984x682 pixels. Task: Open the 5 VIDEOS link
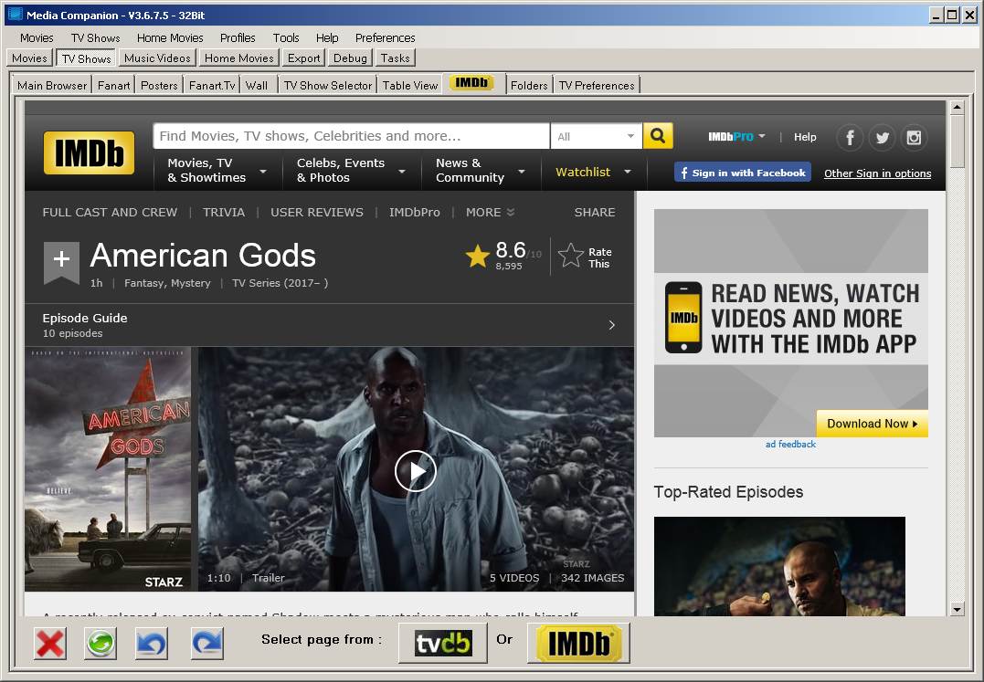click(x=514, y=578)
